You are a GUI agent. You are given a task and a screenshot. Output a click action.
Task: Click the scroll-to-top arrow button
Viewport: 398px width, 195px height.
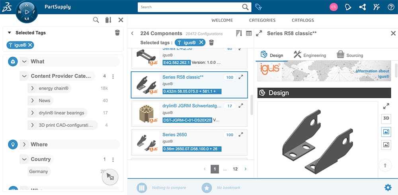pyautogui.click(x=385, y=165)
